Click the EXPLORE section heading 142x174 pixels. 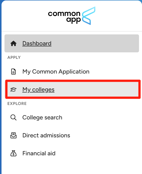click(17, 103)
